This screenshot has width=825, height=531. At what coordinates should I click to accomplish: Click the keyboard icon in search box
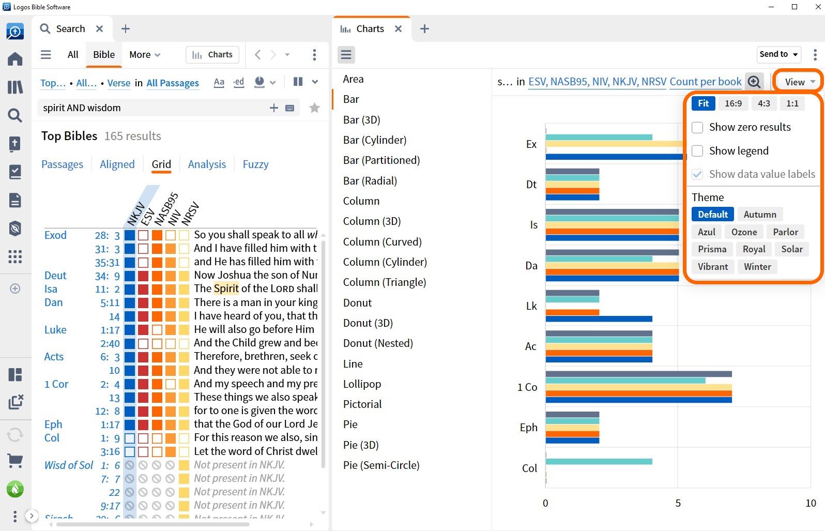[290, 108]
